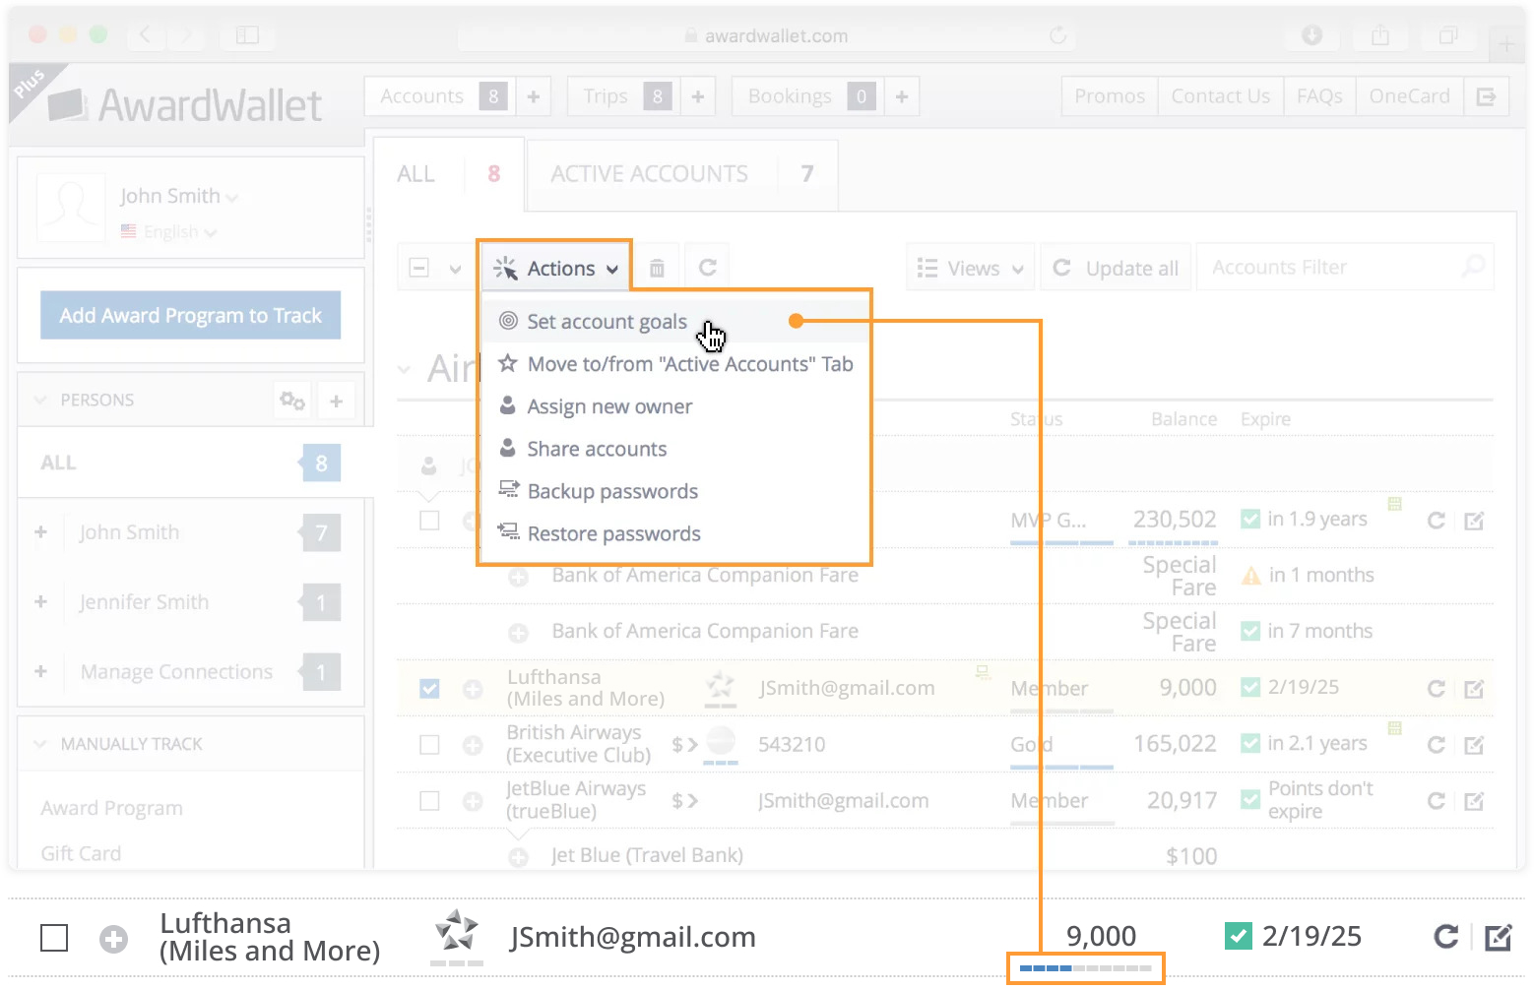Open the Views dropdown

969,267
